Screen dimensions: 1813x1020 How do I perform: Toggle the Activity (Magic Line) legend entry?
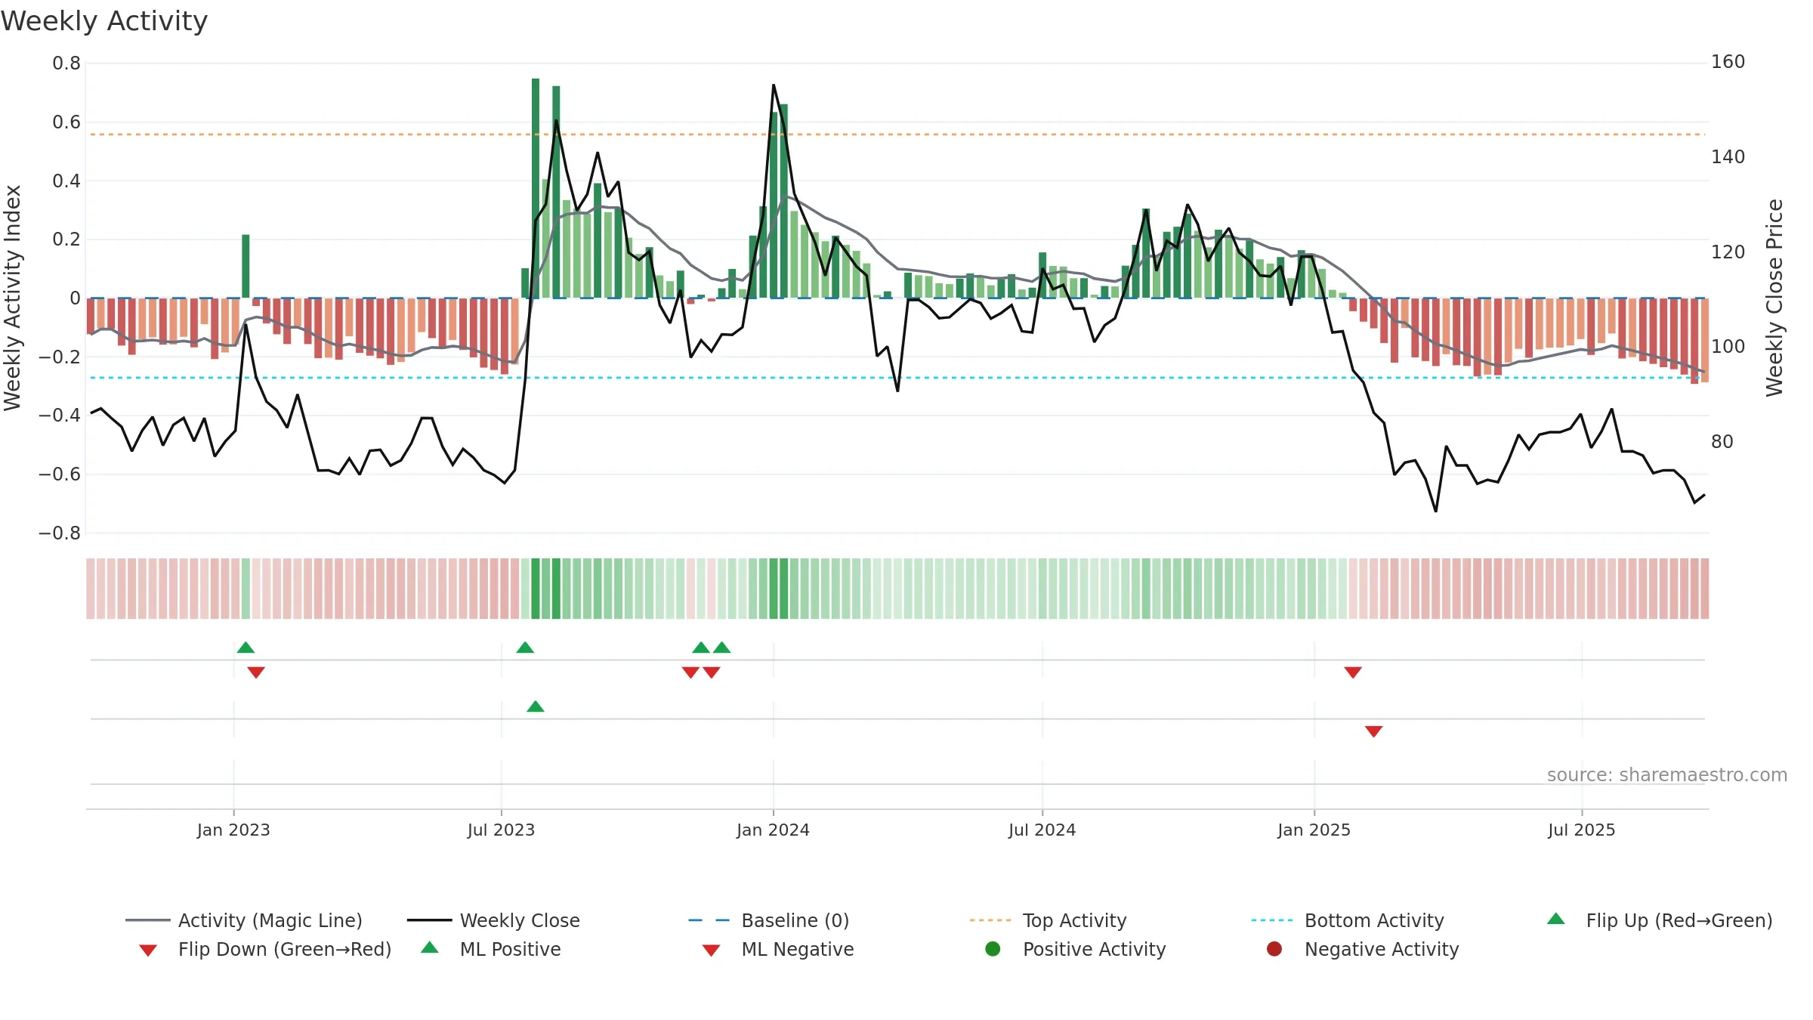pyautogui.click(x=244, y=920)
